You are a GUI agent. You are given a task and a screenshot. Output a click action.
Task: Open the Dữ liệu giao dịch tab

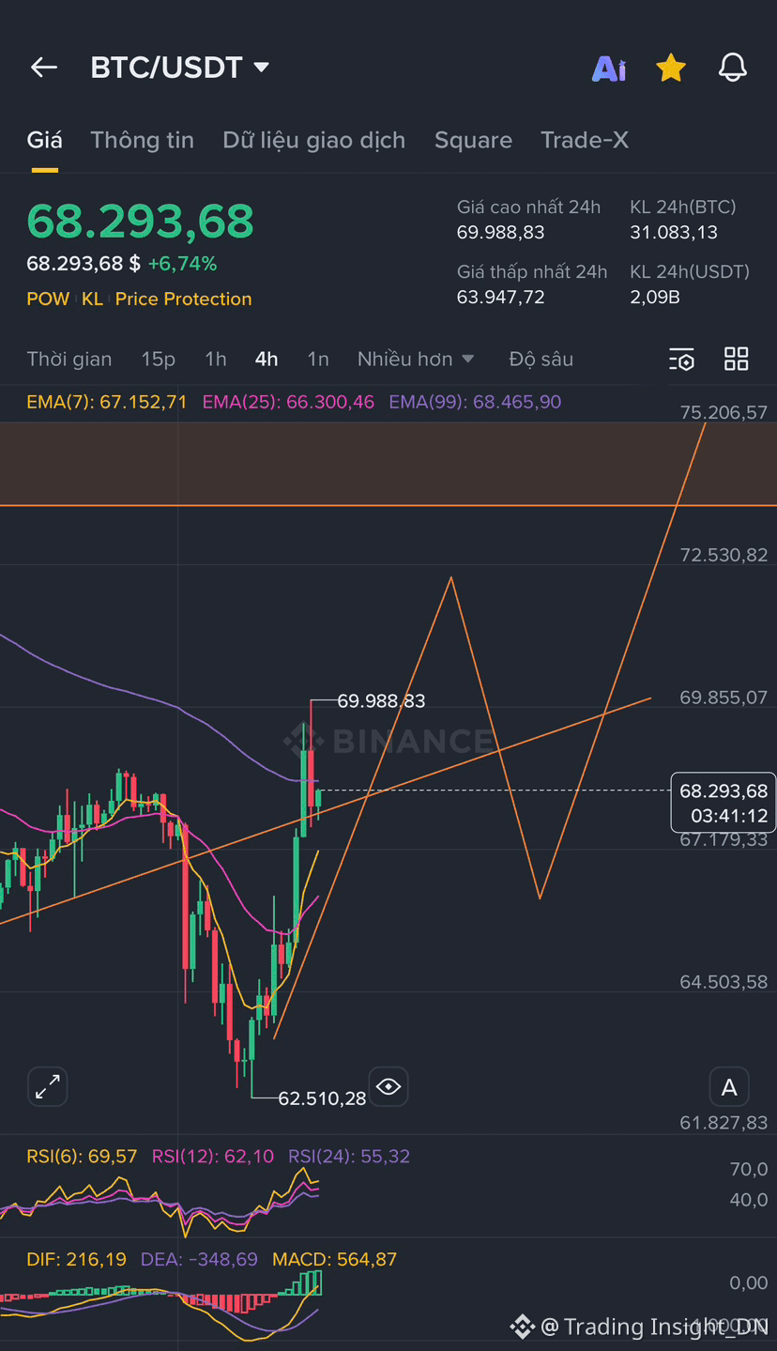(x=314, y=140)
